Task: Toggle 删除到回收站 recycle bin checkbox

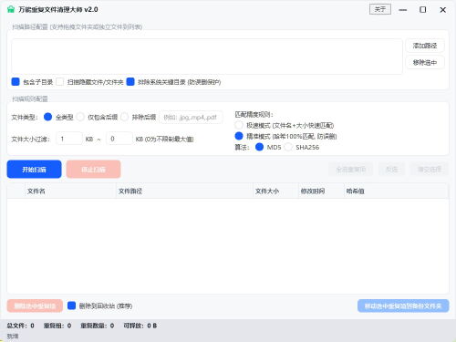Action: click(x=71, y=306)
